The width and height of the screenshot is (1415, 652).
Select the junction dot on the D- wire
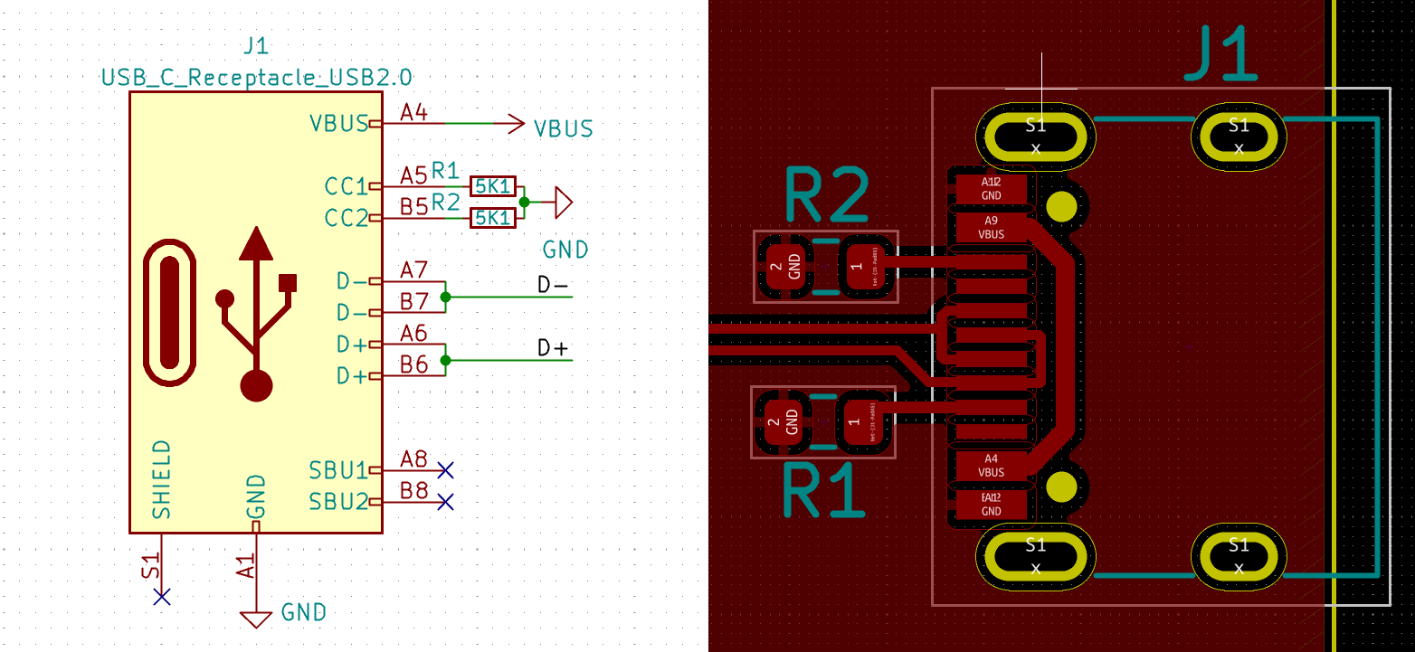443,297
